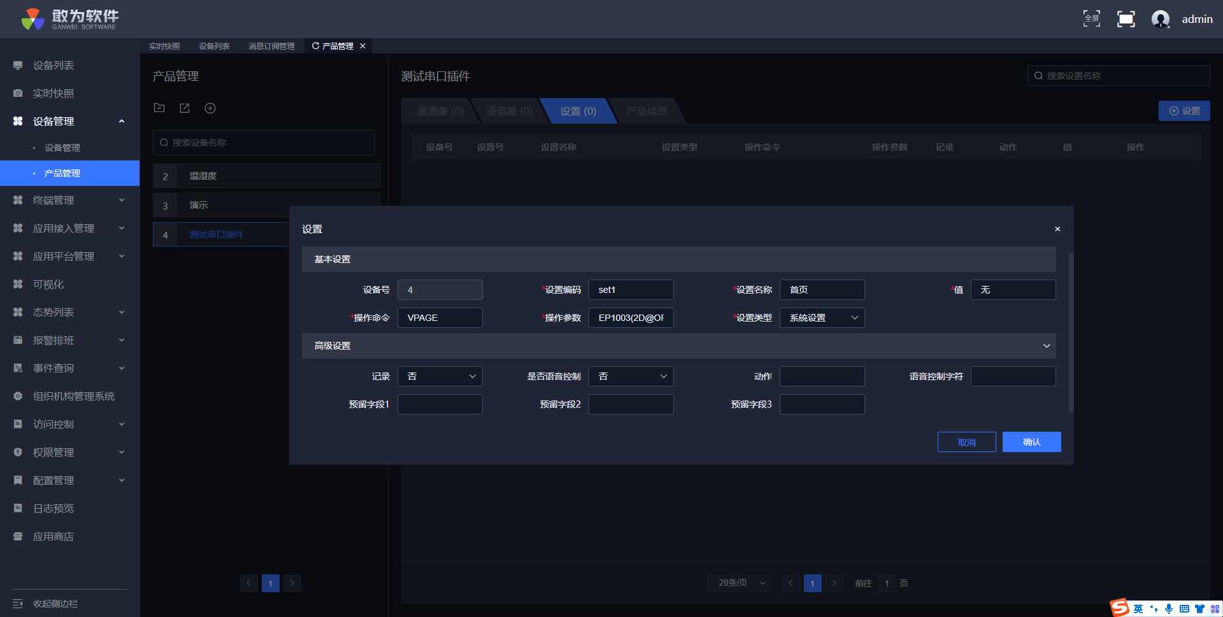Close the 设置 dialog with X
The width and height of the screenshot is (1223, 617).
click(1057, 229)
